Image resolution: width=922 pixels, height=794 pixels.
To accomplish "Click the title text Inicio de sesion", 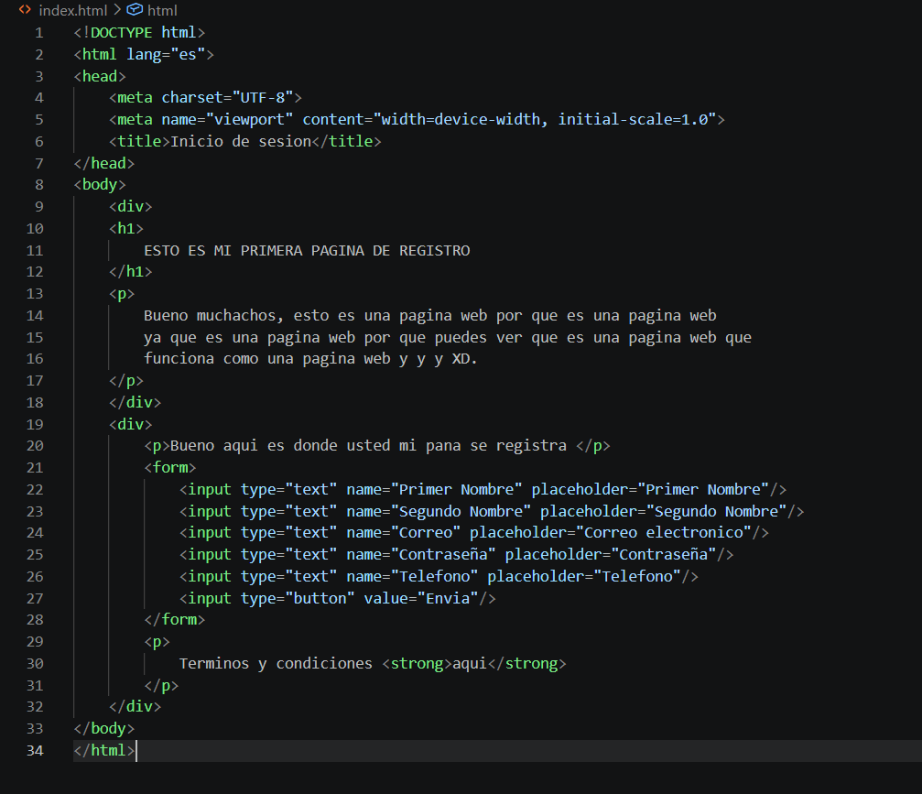I will (x=241, y=142).
